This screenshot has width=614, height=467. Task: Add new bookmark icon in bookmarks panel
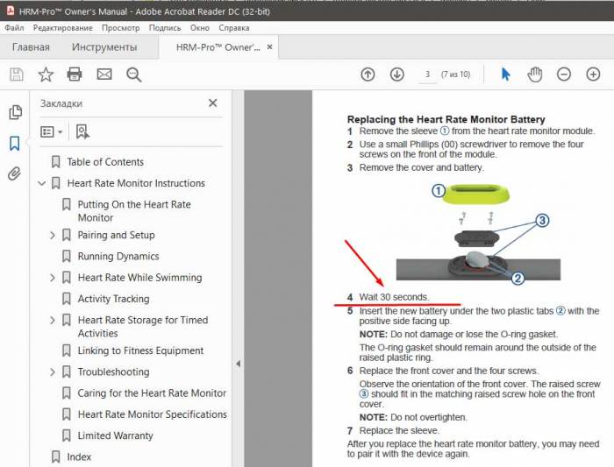coord(82,131)
